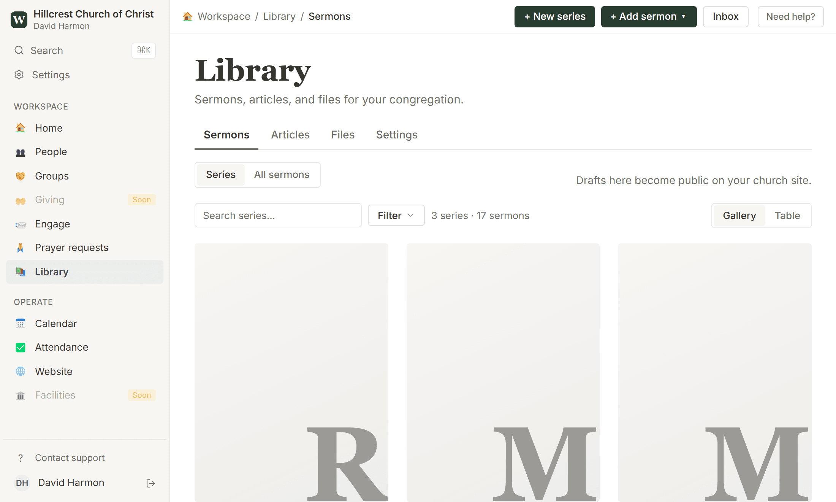Select the Gallery view mode
The height and width of the screenshot is (502, 836).
click(739, 216)
